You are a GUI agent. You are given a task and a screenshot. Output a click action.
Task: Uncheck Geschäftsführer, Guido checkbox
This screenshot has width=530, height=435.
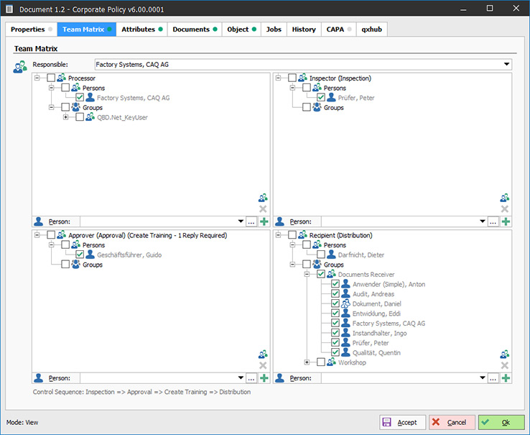coord(80,255)
